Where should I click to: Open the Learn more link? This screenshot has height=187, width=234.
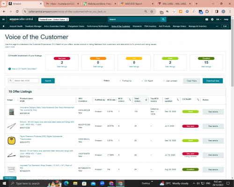(x=10, y=47)
